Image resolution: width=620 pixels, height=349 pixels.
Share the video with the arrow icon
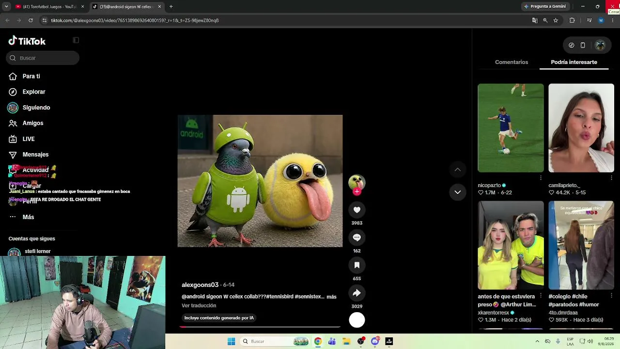coord(357,293)
